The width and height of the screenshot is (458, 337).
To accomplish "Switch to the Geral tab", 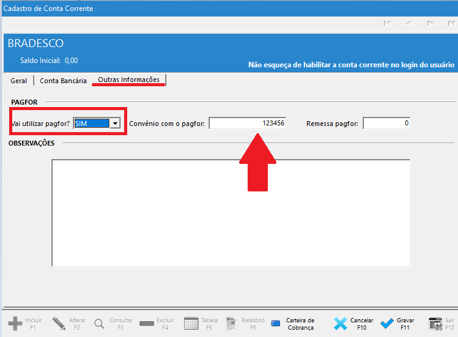I will (x=19, y=81).
